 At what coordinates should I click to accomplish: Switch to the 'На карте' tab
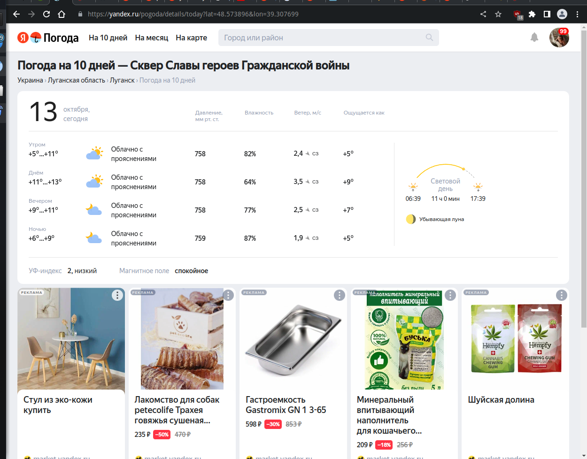tap(191, 38)
